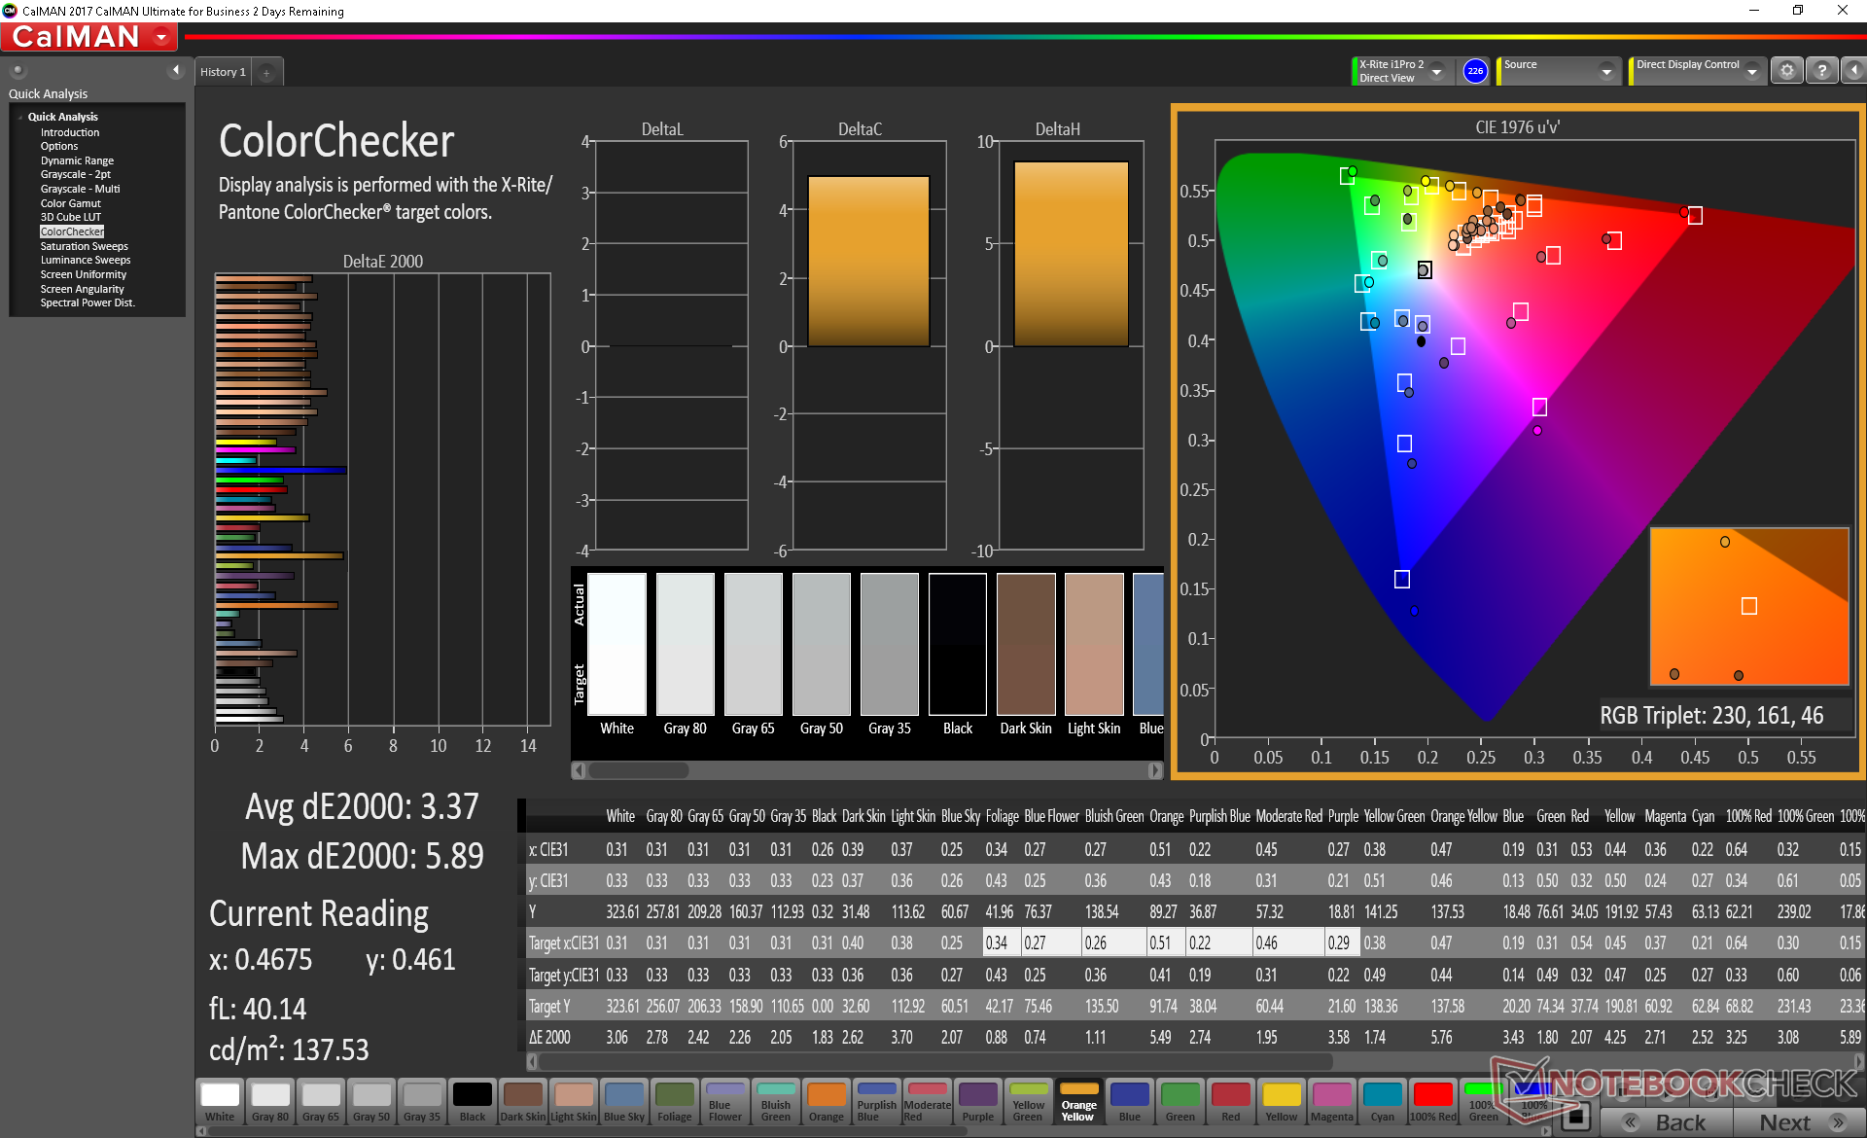This screenshot has width=1867, height=1138.
Task: Click the help question mark icon
Action: click(1822, 71)
